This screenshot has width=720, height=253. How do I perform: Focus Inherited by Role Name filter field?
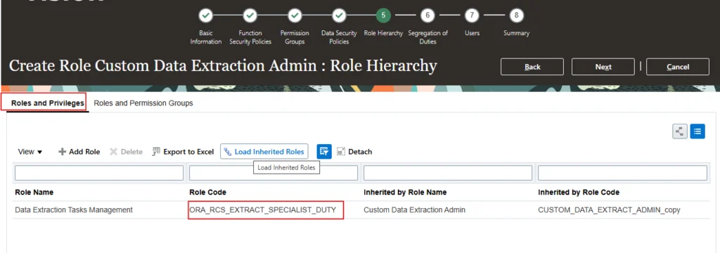[x=448, y=173]
